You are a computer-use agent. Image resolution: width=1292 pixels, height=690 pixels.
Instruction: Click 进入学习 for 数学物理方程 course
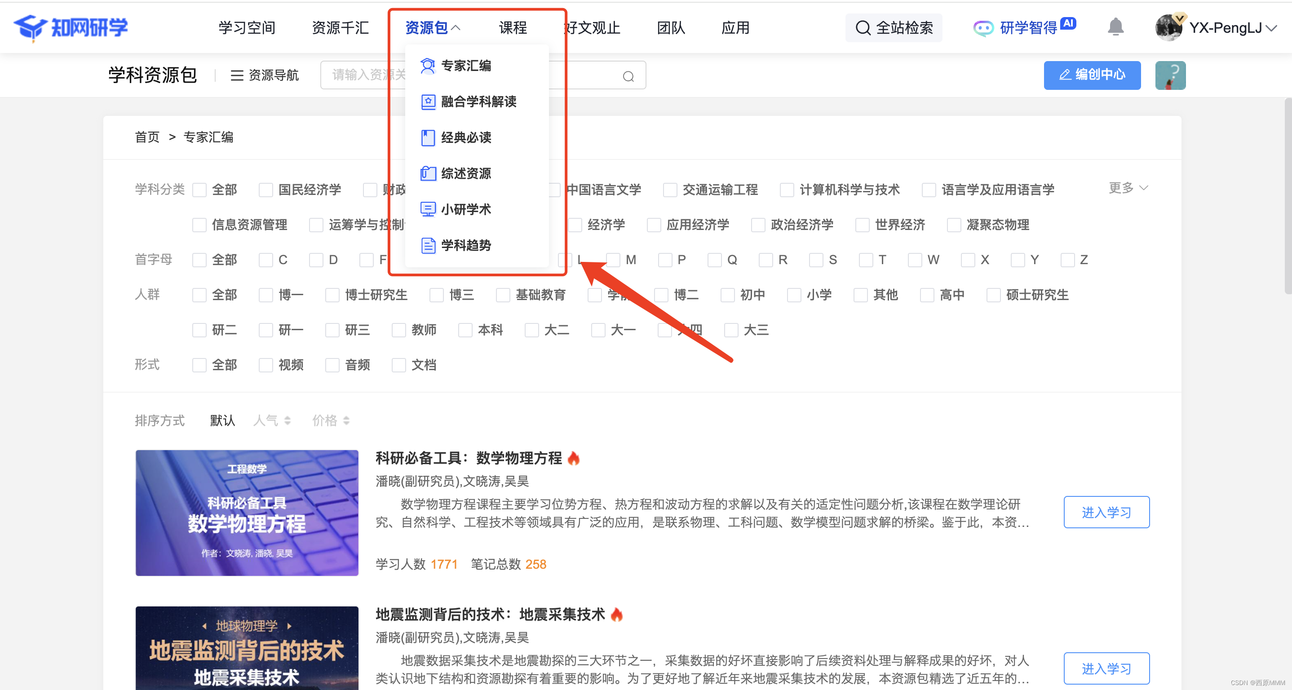(x=1106, y=512)
